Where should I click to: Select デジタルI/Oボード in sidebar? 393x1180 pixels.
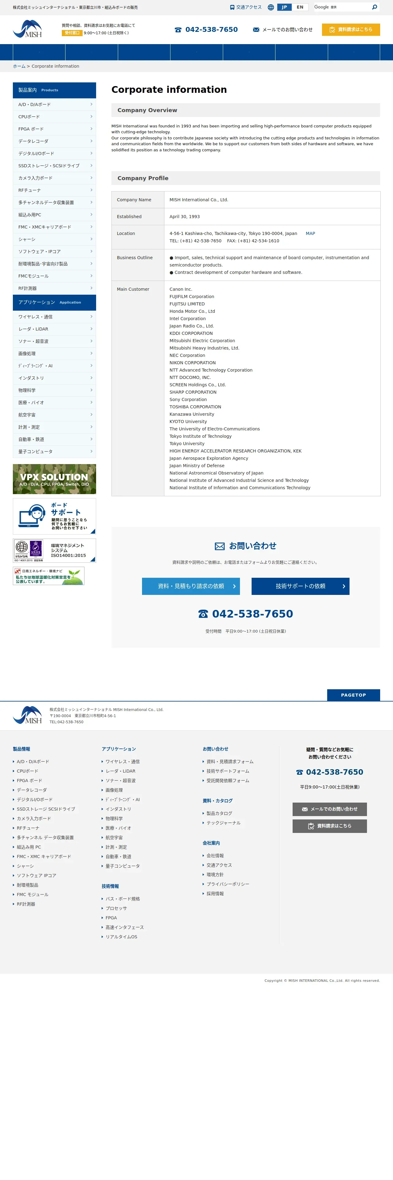pos(54,153)
